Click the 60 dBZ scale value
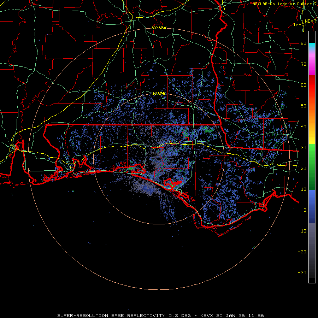The height and width of the screenshot is (318, 318). [304, 85]
